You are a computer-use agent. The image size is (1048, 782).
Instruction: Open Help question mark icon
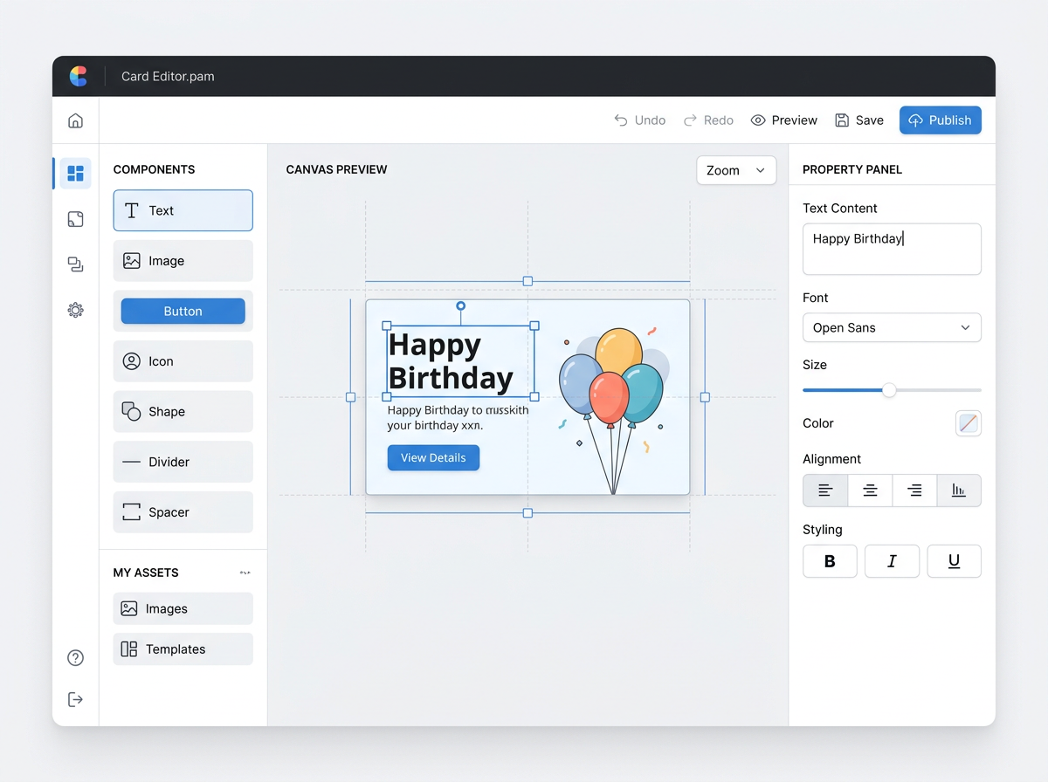pyautogui.click(x=76, y=658)
